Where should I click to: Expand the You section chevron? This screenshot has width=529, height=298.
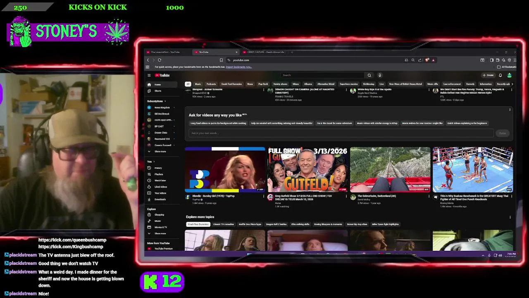154,161
